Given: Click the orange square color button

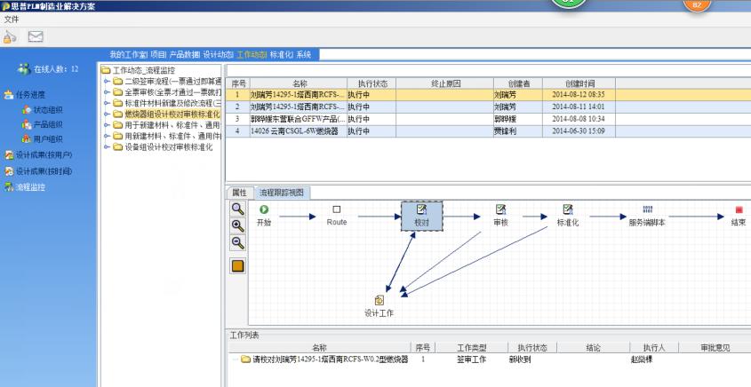Looking at the screenshot, I should click(238, 266).
